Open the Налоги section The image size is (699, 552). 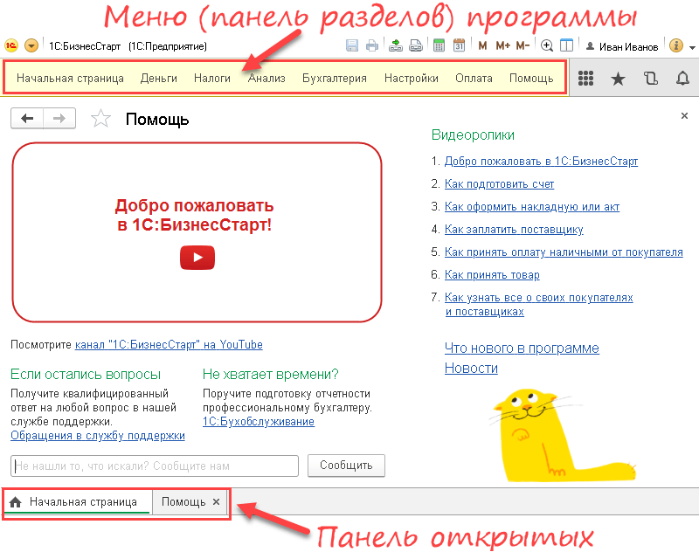(x=212, y=79)
